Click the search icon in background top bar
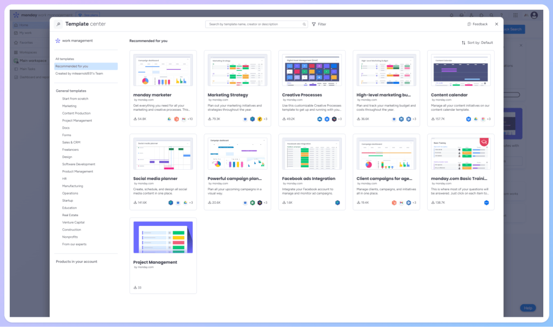Screen dimensions: 553x327 [x=491, y=15]
